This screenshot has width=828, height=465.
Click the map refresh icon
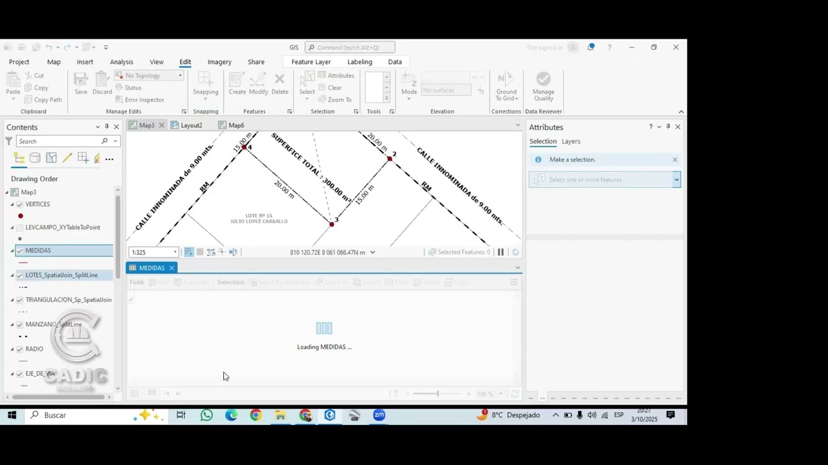[516, 252]
